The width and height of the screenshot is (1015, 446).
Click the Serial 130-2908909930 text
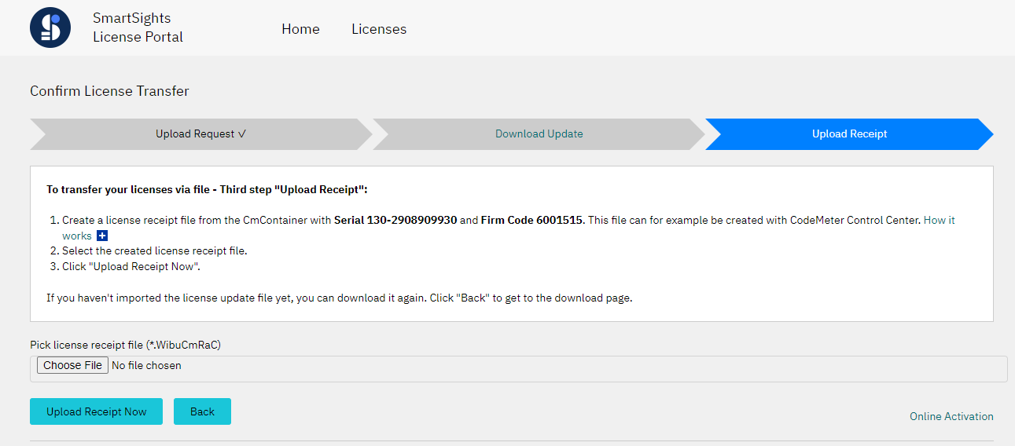(x=395, y=221)
